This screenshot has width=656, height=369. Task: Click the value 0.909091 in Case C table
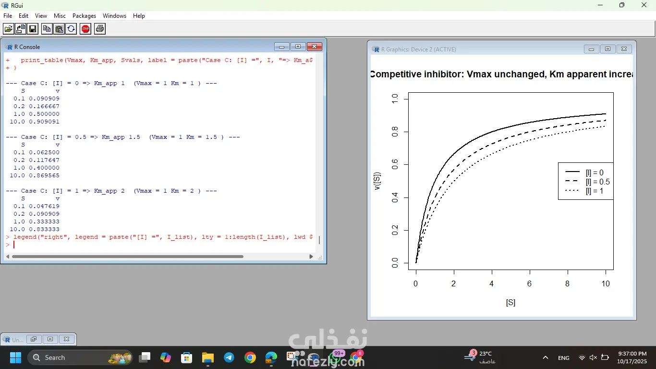tap(44, 122)
